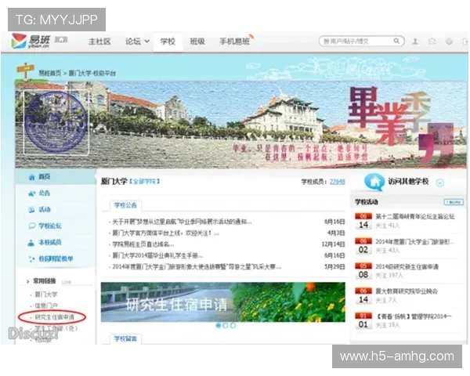Image resolution: width=470 pixels, height=376 pixels.
Task: Click the 06/14 calendar icon for 海峡青年论坛
Action: (363, 221)
